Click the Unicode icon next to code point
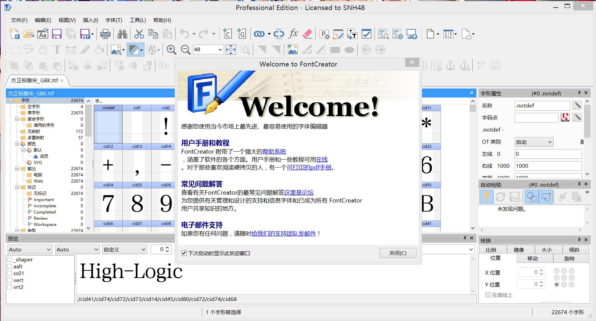Image resolution: width=596 pixels, height=321 pixels. [565, 117]
